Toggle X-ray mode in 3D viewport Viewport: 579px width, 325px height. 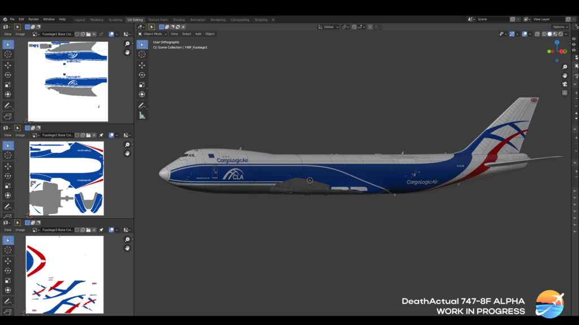[537, 34]
